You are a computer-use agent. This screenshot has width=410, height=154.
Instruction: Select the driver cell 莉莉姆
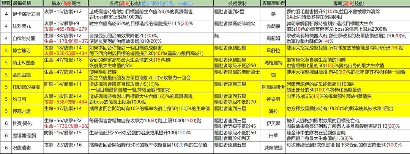pyautogui.click(x=273, y=39)
